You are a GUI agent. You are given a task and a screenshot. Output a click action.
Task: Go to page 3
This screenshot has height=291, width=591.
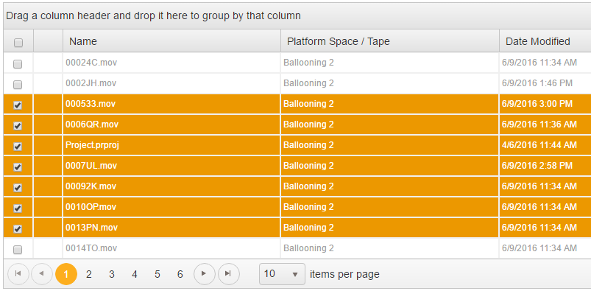(112, 274)
